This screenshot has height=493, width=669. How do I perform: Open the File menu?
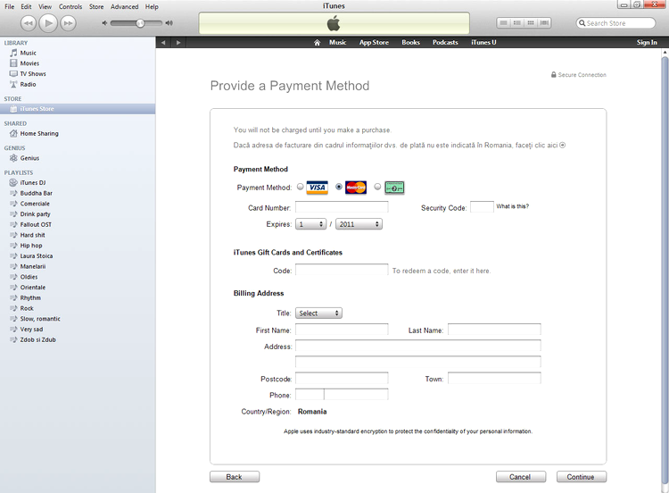[x=10, y=6]
